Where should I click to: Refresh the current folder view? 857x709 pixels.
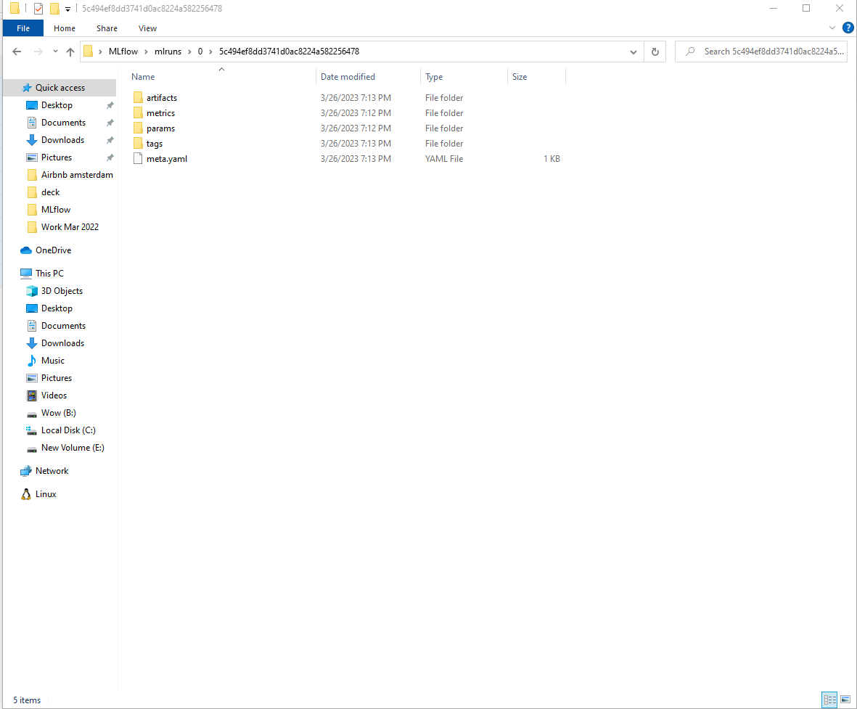pyautogui.click(x=655, y=52)
